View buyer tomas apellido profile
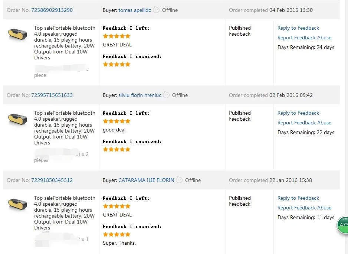Screen dimensions: 348x254 coord(135,10)
